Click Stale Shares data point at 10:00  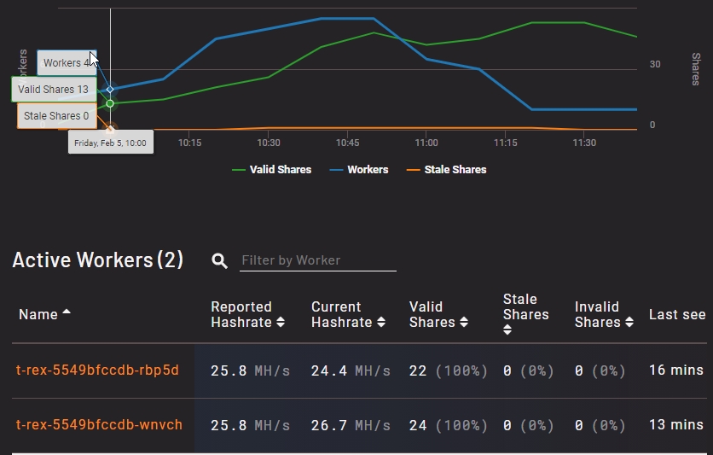(x=110, y=129)
